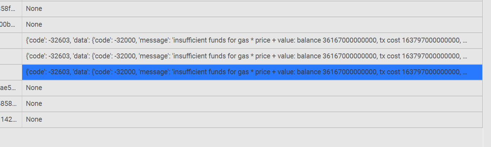This screenshot has height=147, width=491.
Task: Select the None cell beside the ae5… entry
Action: click(34, 88)
